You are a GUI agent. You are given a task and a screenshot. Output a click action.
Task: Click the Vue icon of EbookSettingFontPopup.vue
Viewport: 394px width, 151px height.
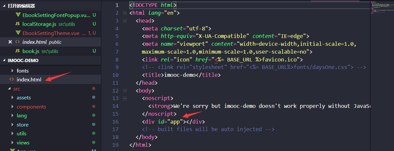(18, 15)
